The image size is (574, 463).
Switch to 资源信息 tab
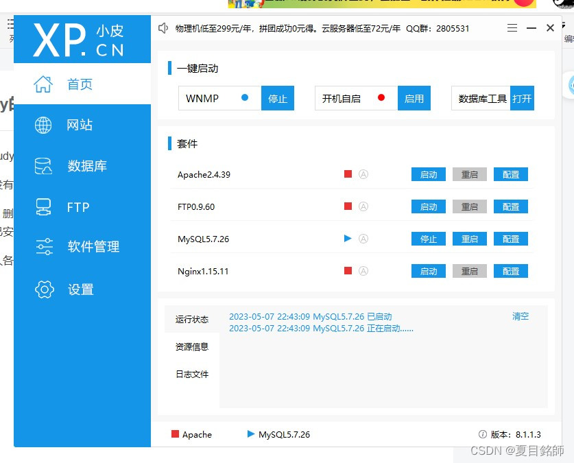192,346
